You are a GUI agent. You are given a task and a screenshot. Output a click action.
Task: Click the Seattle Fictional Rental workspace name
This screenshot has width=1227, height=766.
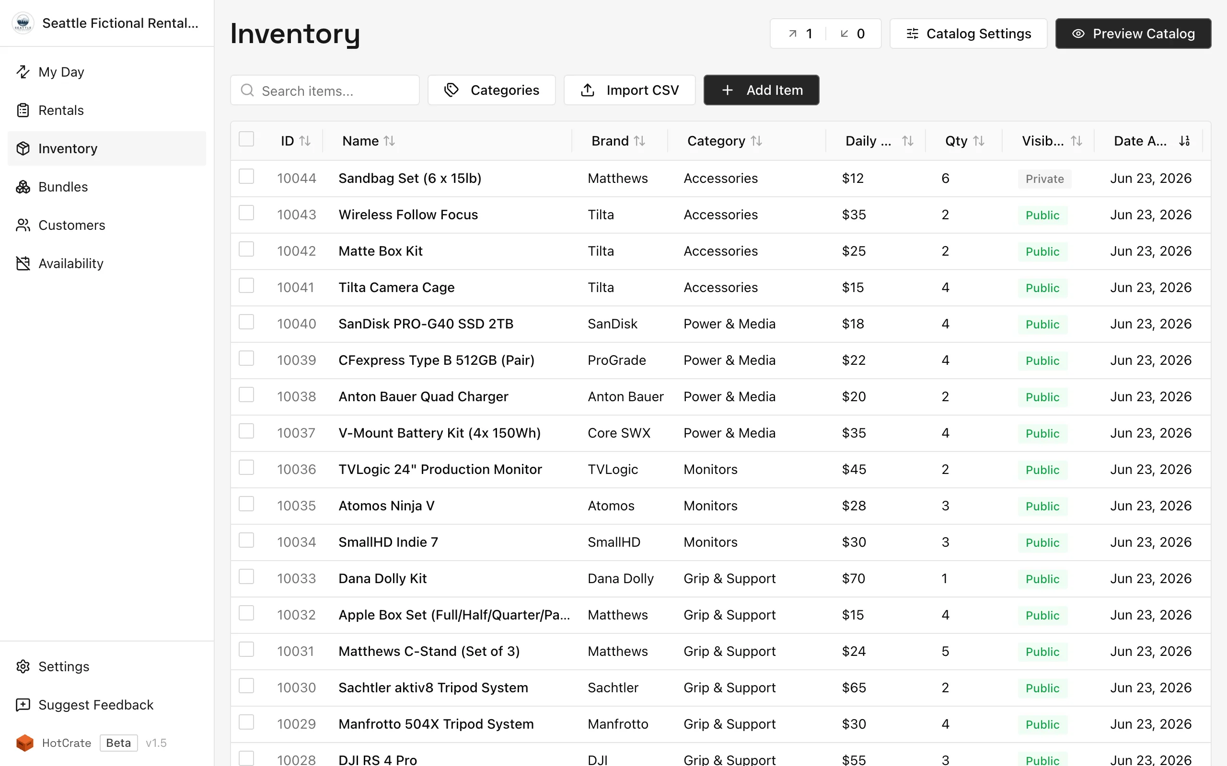tap(120, 23)
